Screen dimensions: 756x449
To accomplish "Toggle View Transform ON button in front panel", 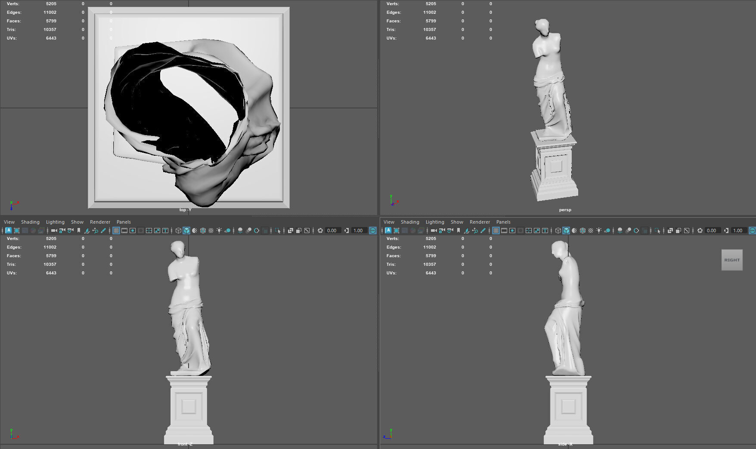I will (373, 231).
